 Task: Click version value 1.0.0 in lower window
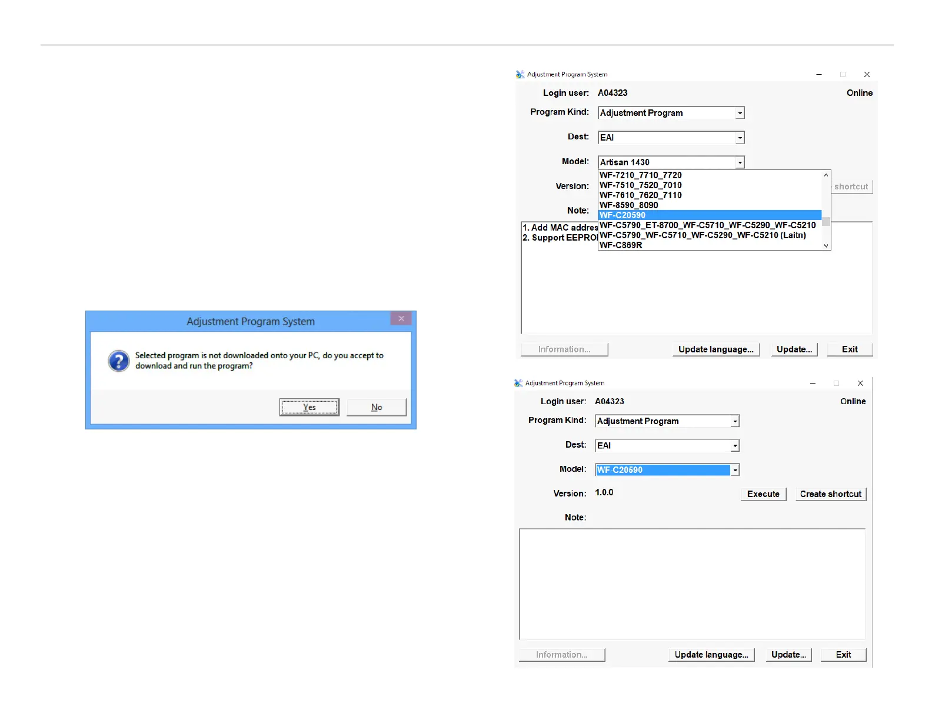604,492
